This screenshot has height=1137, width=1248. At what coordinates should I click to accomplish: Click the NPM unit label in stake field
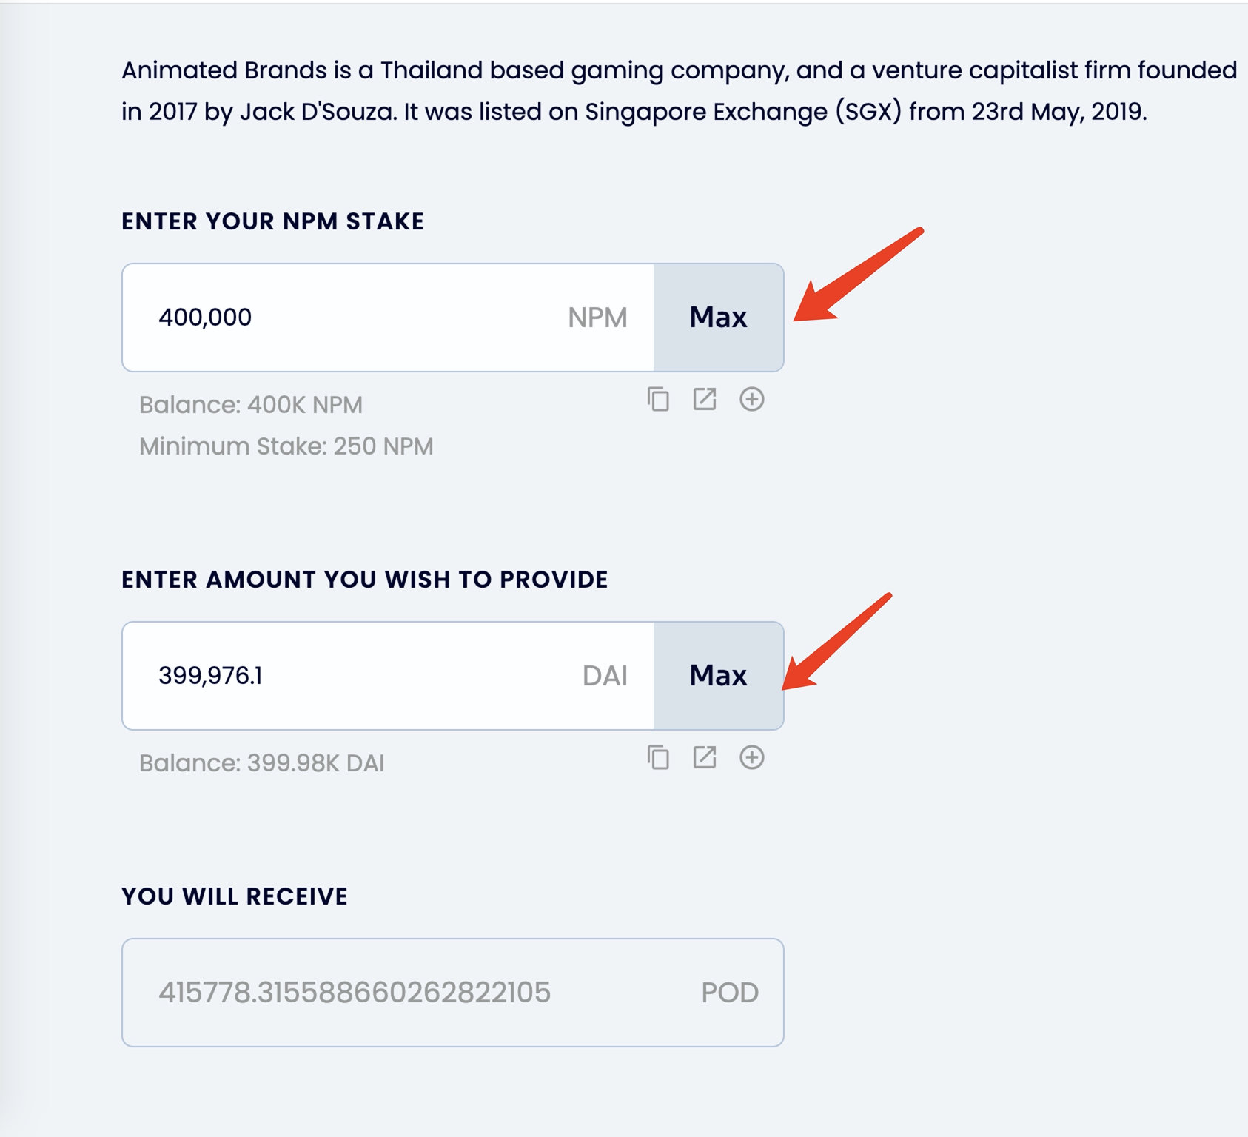(x=597, y=318)
